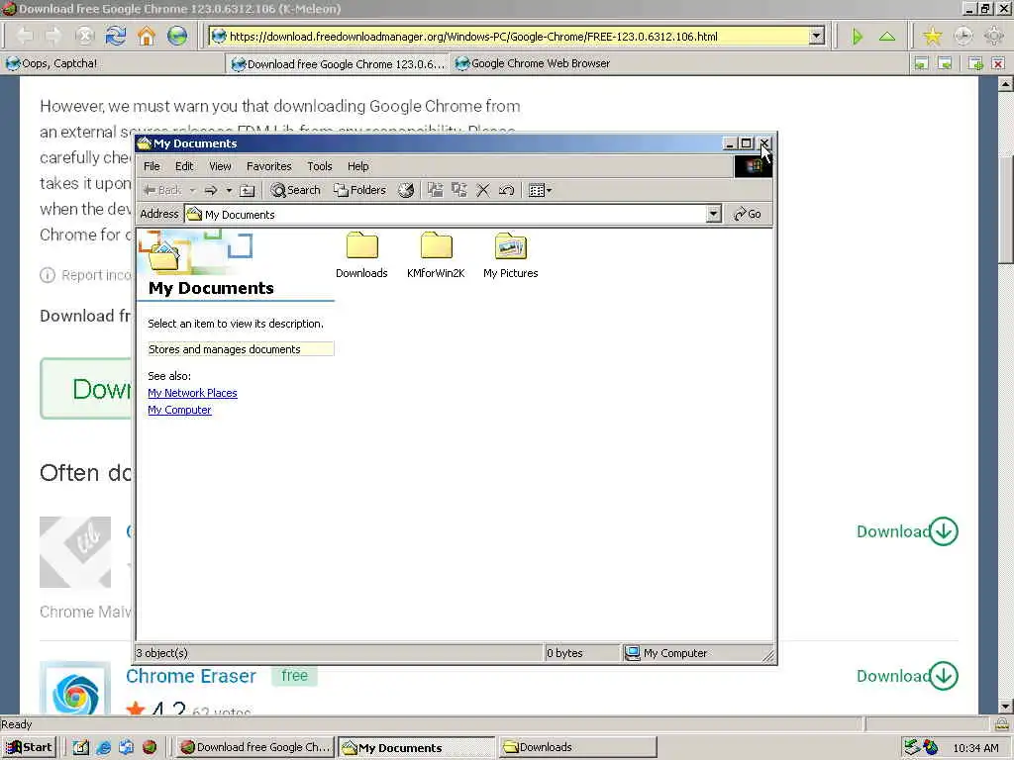Click the Forward arrow in My Documents toolbar
Screen dimensions: 1014x760
click(x=210, y=190)
